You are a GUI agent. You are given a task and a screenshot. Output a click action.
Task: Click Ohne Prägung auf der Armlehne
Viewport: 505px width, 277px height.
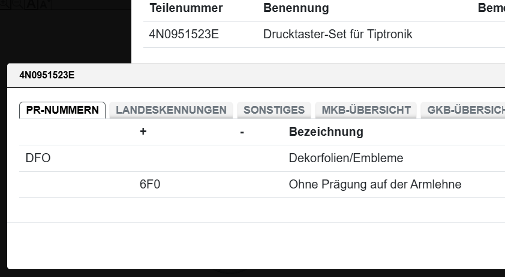pyautogui.click(x=375, y=185)
